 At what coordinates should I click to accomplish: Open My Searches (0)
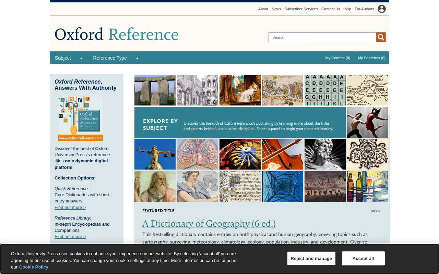pos(371,58)
